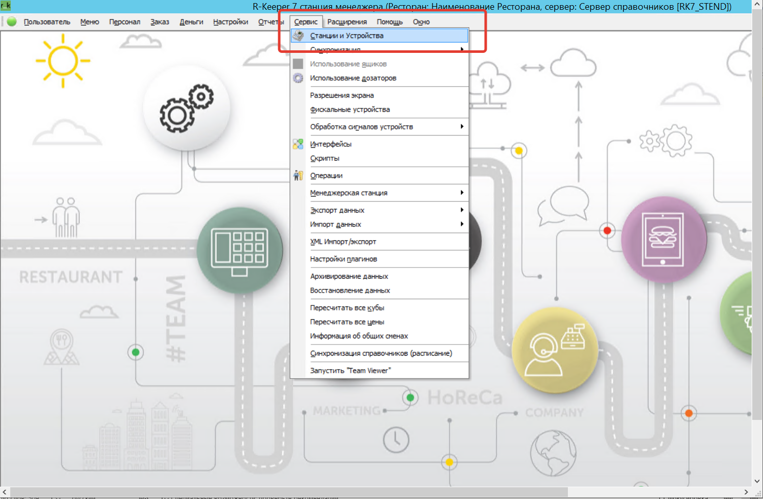
Task: Click the dispenser usage icon
Action: pyautogui.click(x=298, y=78)
